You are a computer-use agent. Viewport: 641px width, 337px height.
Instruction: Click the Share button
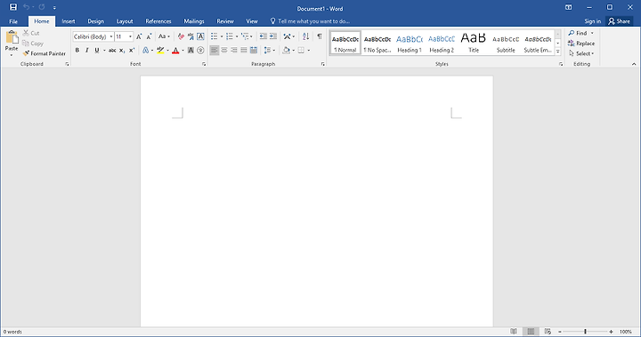(620, 21)
